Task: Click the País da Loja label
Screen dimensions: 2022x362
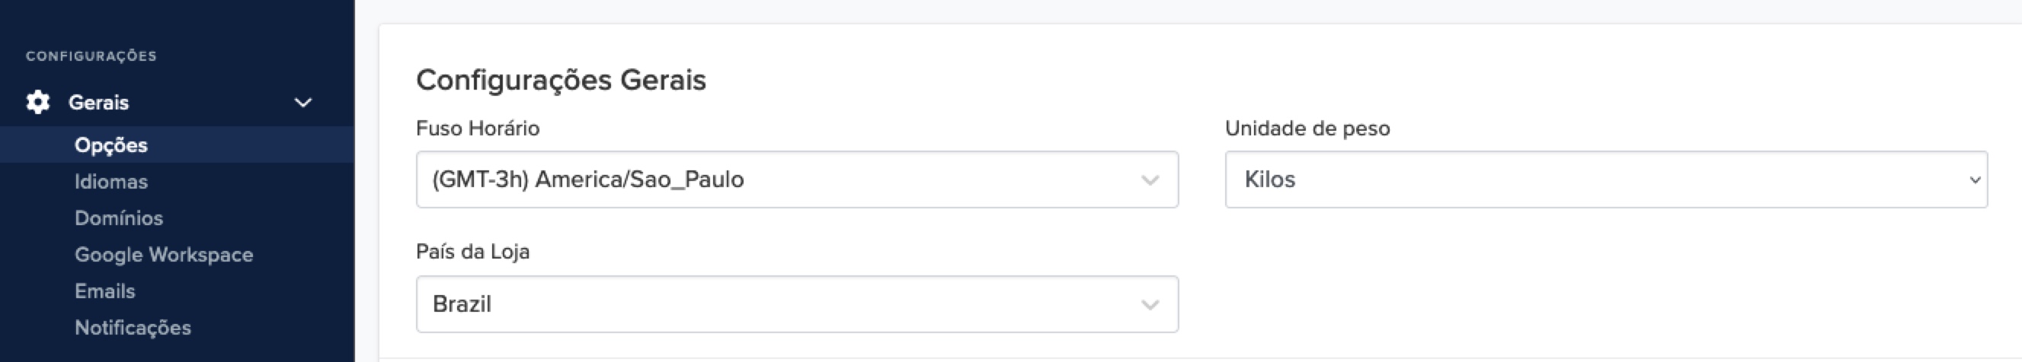Action: pyautogui.click(x=472, y=252)
